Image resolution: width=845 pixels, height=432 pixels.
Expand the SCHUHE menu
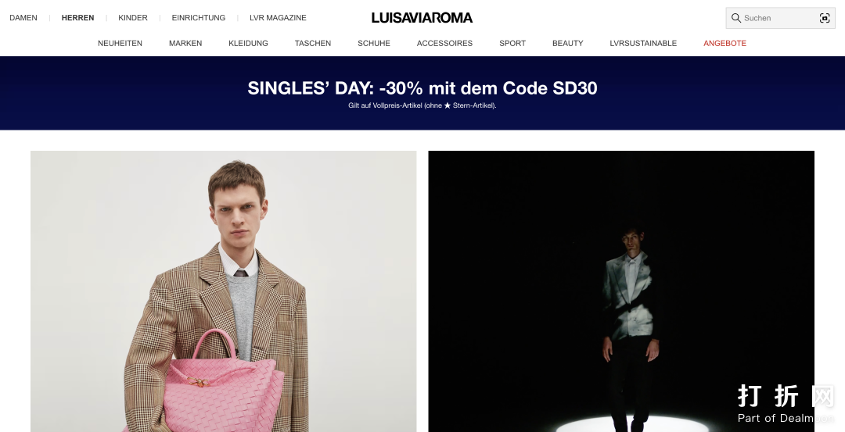(373, 43)
